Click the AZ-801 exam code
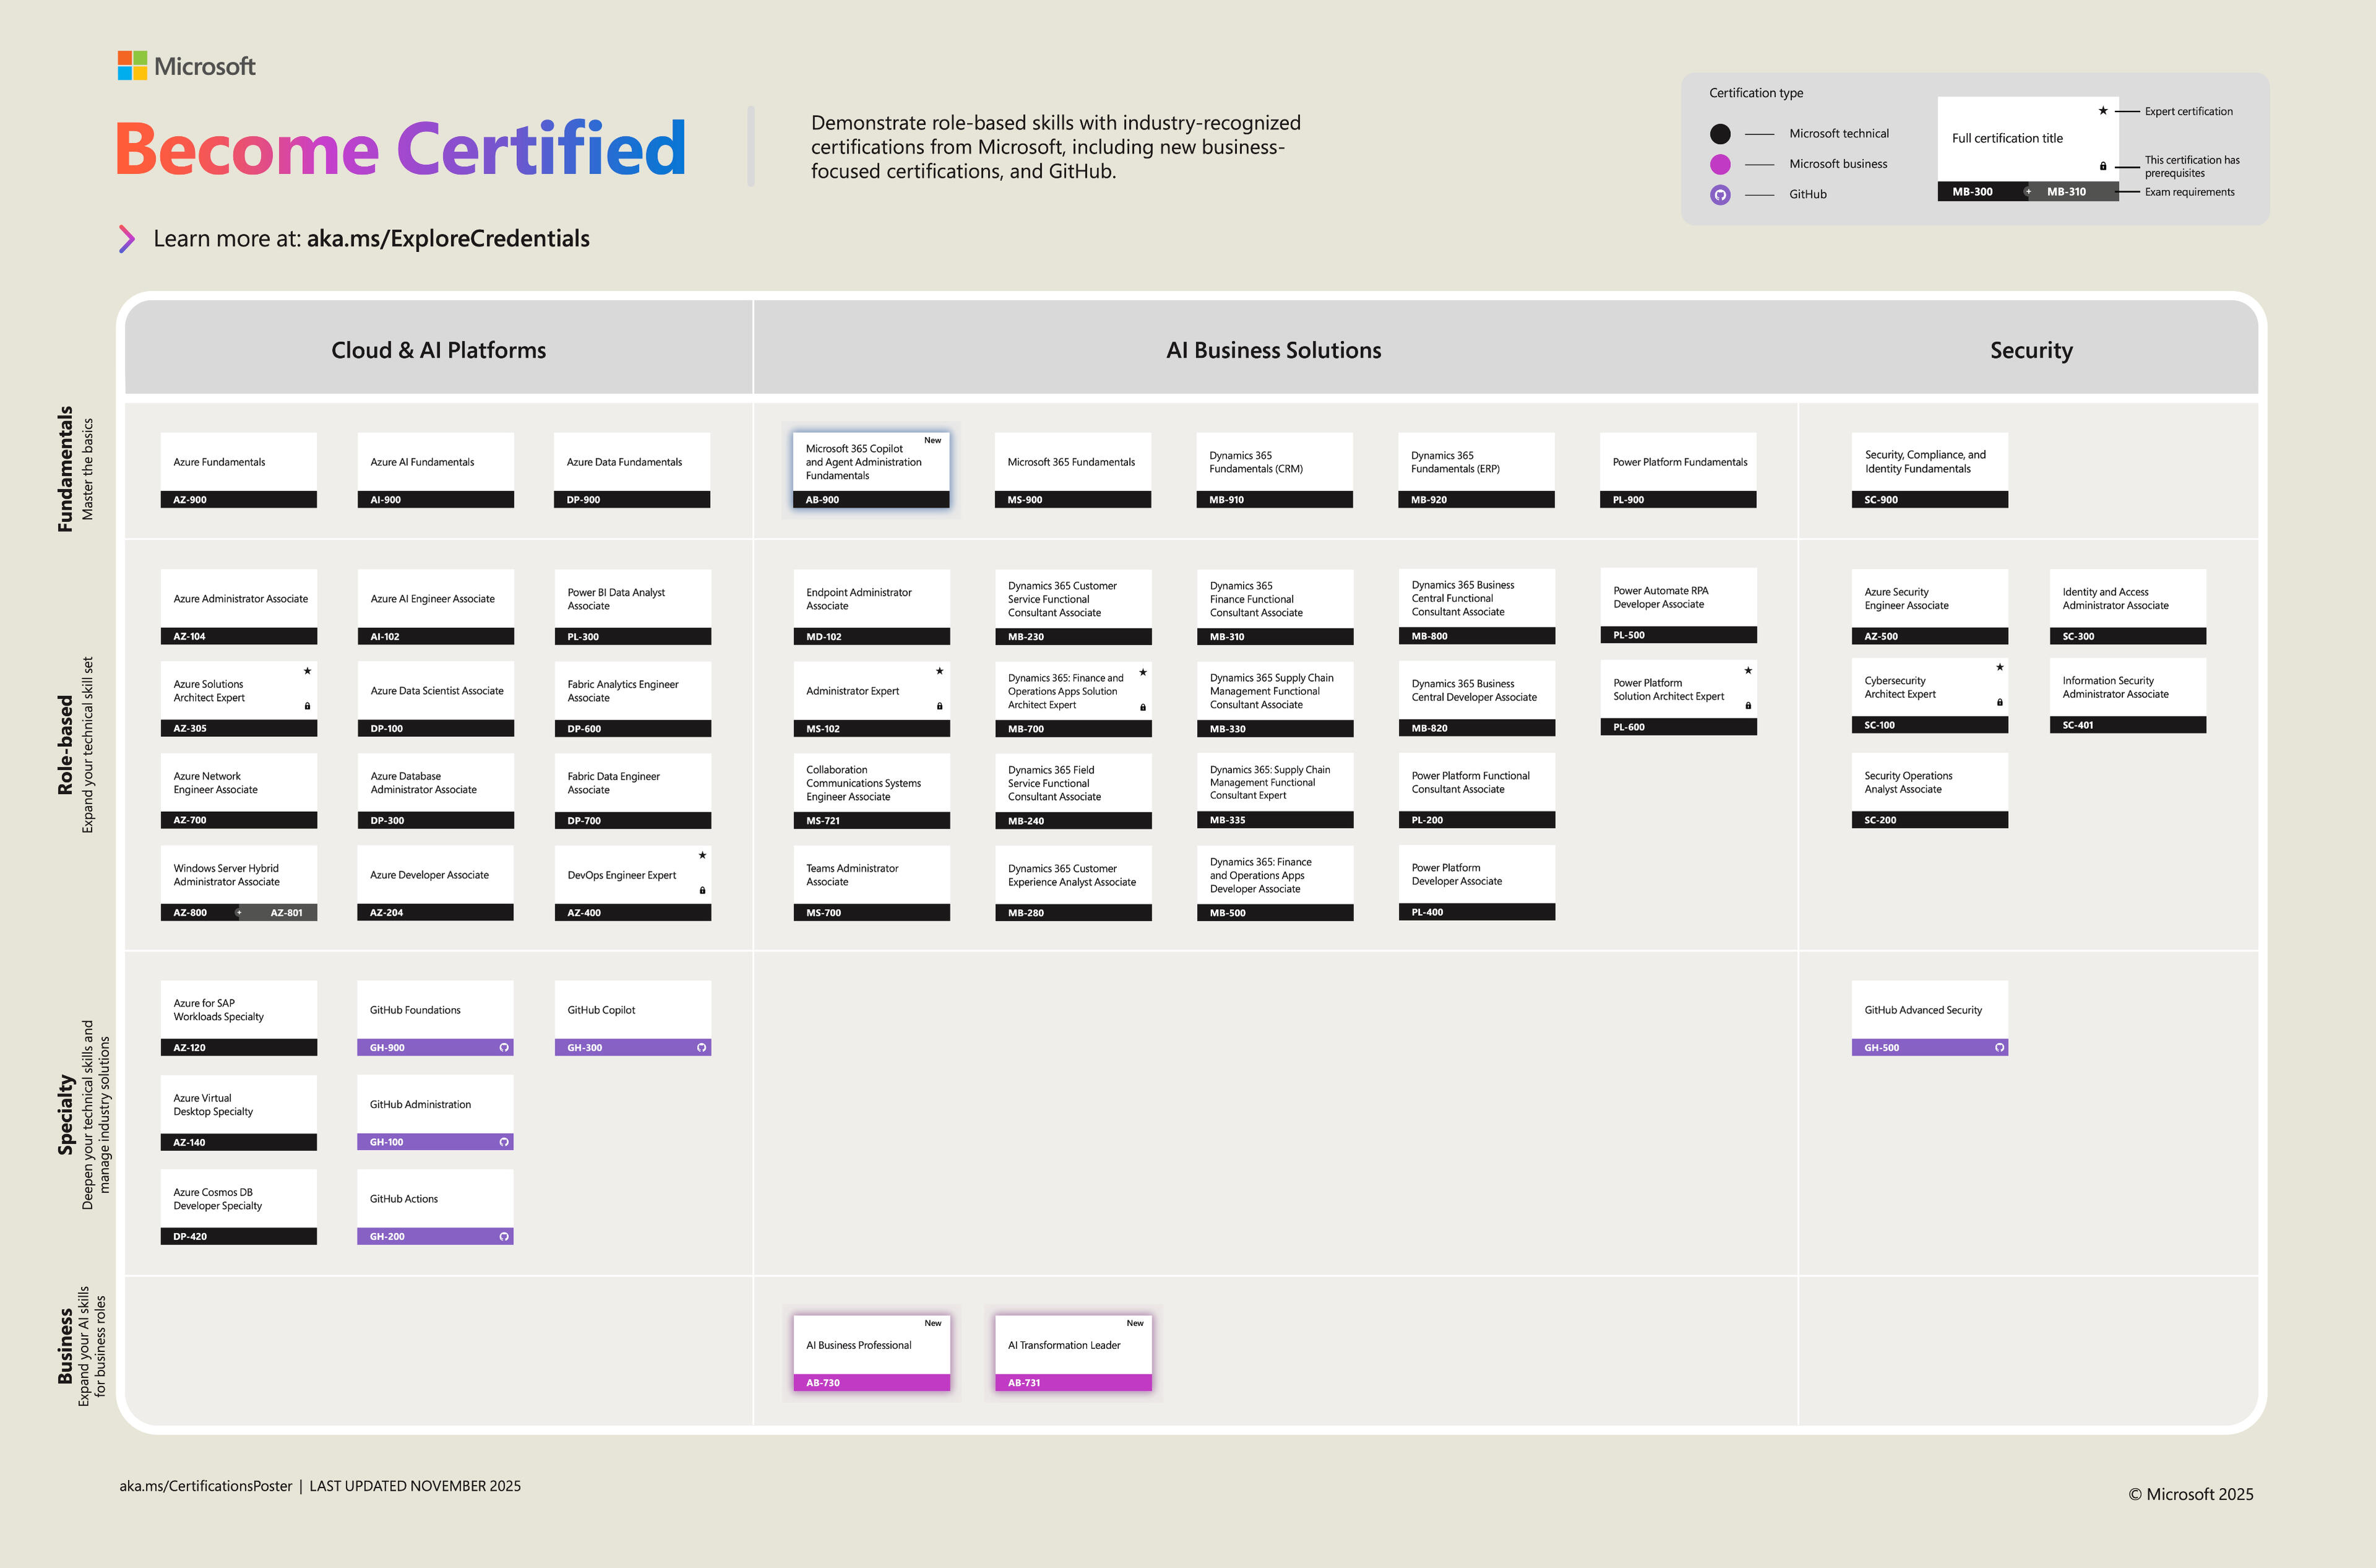2376x1568 pixels. 286,913
